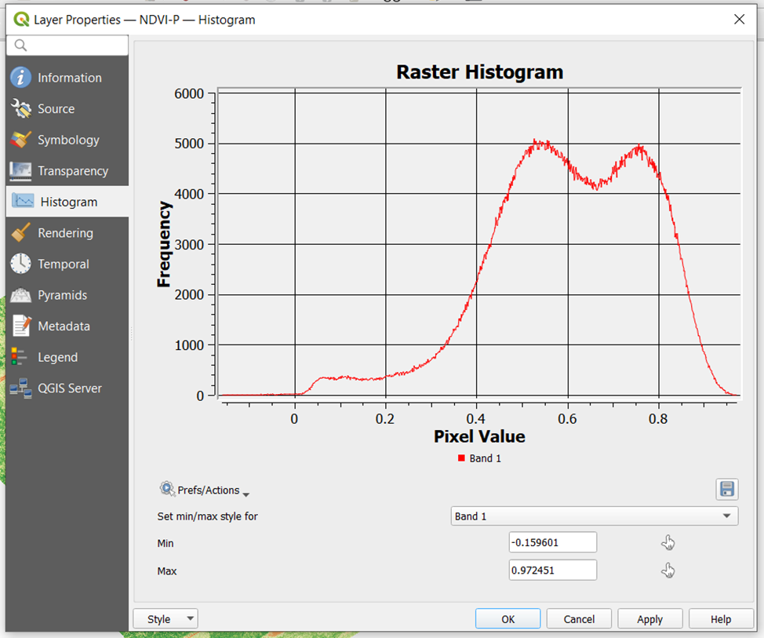Click the Source wrench icon
The height and width of the screenshot is (638, 764).
(x=20, y=109)
